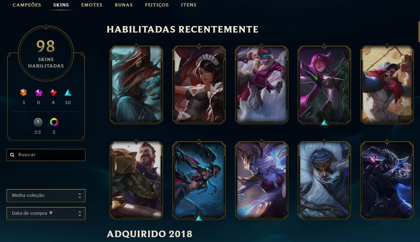Click the teal triangle rarity icon
Viewport: 420px width, 242px height.
tap(68, 93)
